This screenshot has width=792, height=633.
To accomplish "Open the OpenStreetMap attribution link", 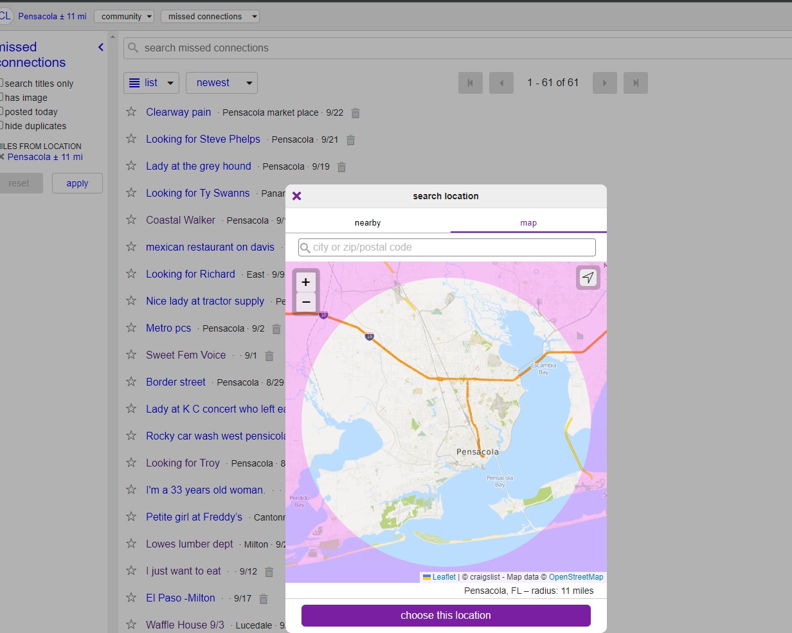I will 576,577.
